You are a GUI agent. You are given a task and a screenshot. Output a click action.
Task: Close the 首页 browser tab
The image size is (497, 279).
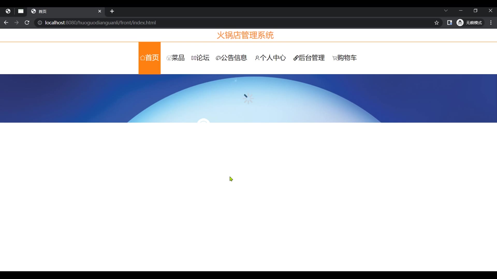pos(100,11)
